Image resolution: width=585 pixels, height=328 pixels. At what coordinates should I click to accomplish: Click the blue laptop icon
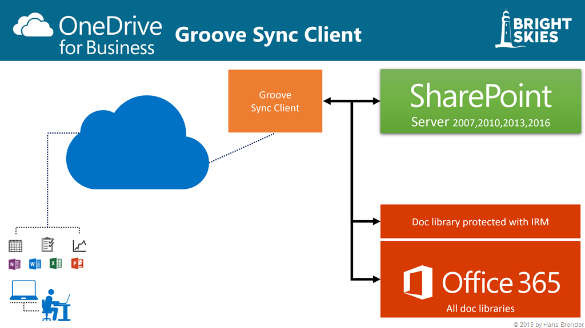click(x=23, y=290)
